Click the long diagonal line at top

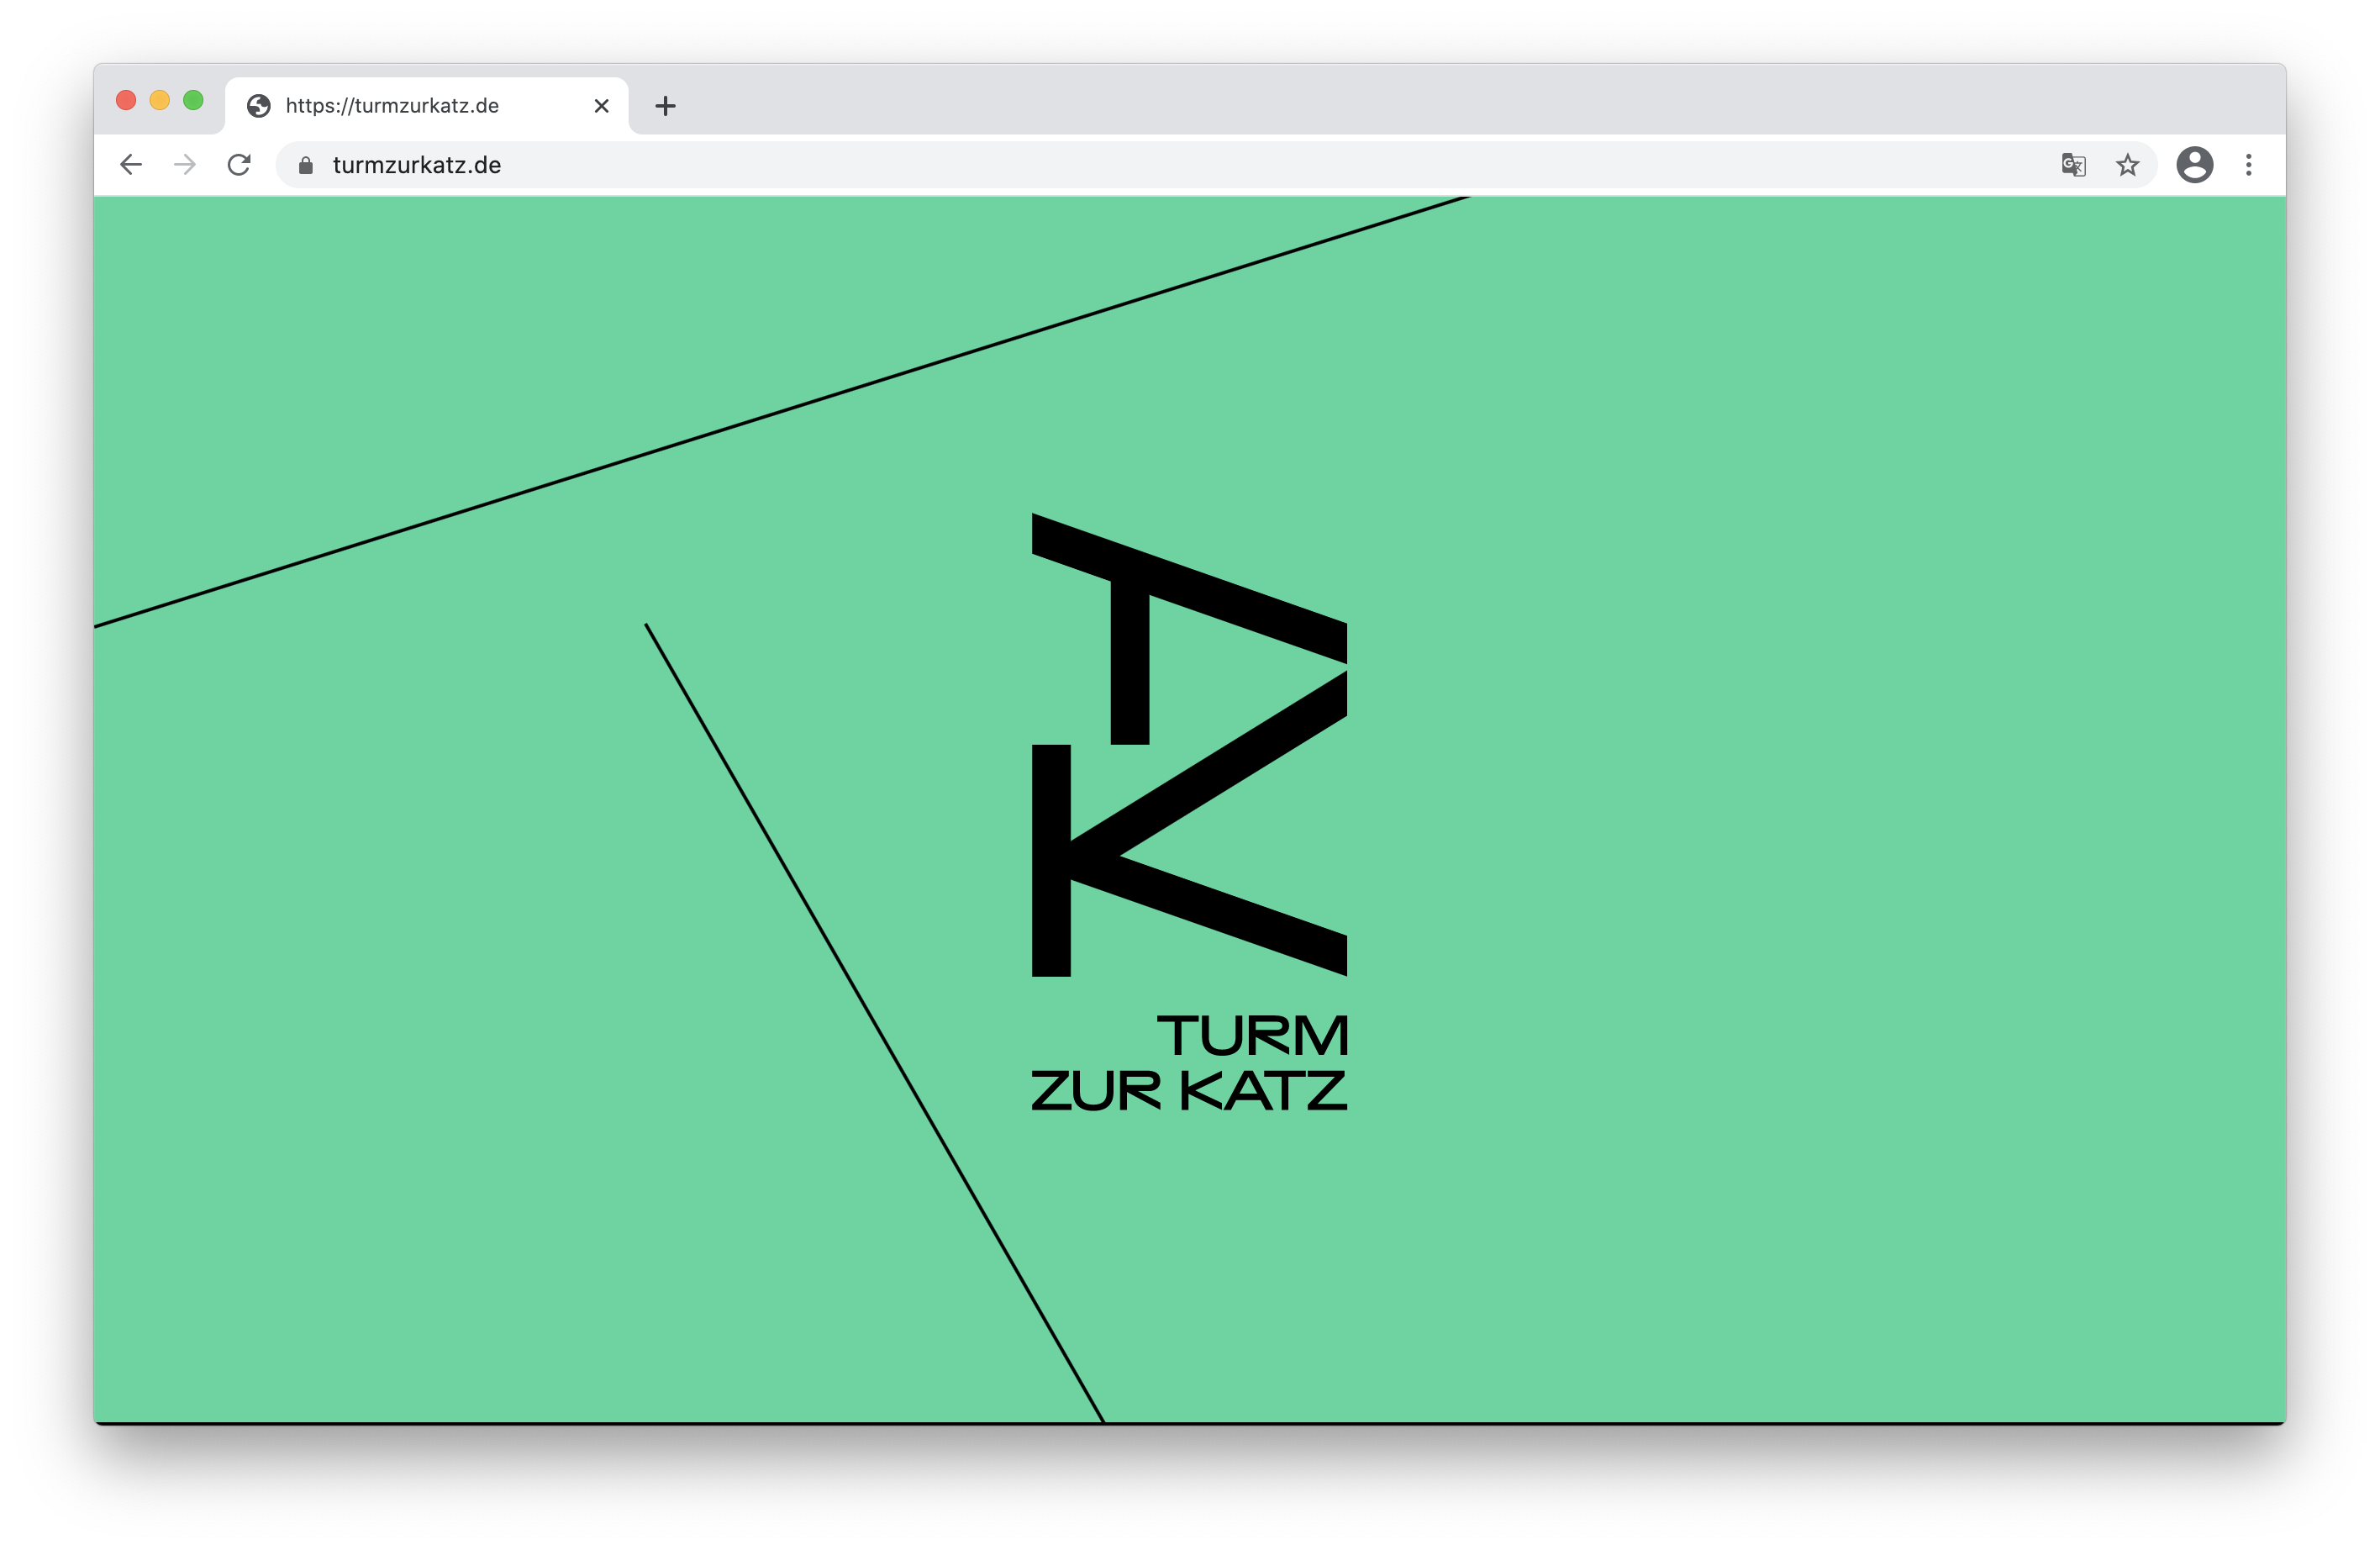coord(782,411)
